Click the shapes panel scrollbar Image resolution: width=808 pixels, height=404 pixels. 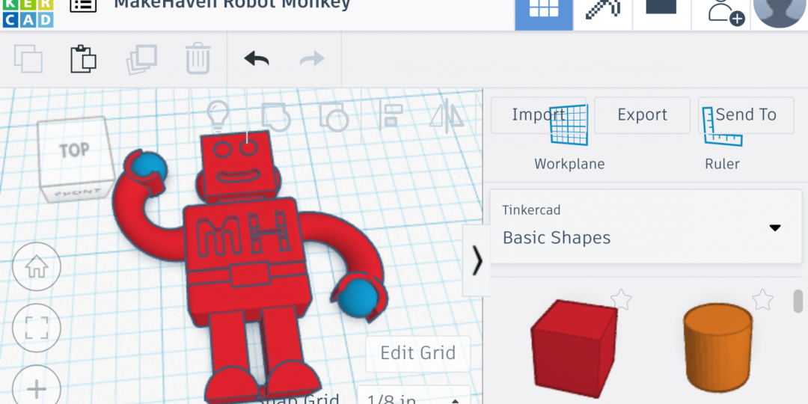pyautogui.click(x=798, y=302)
